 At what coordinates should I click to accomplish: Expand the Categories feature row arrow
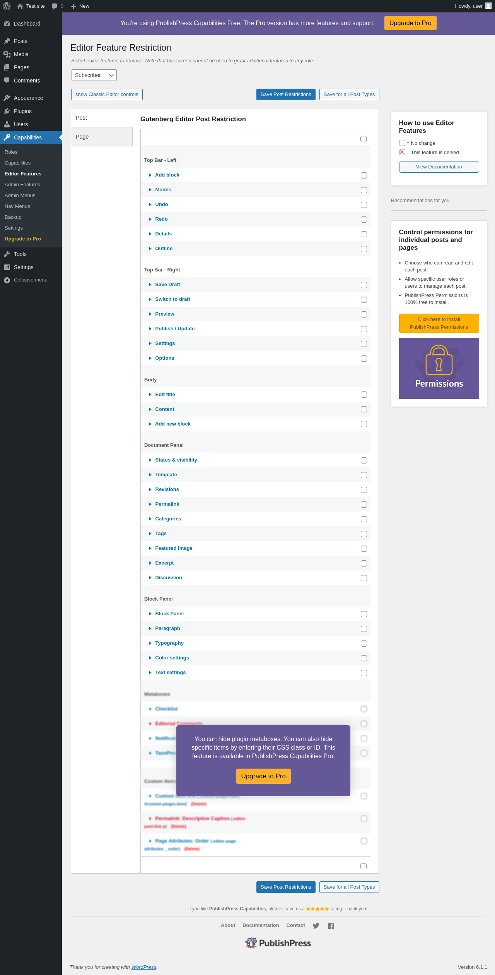(150, 519)
